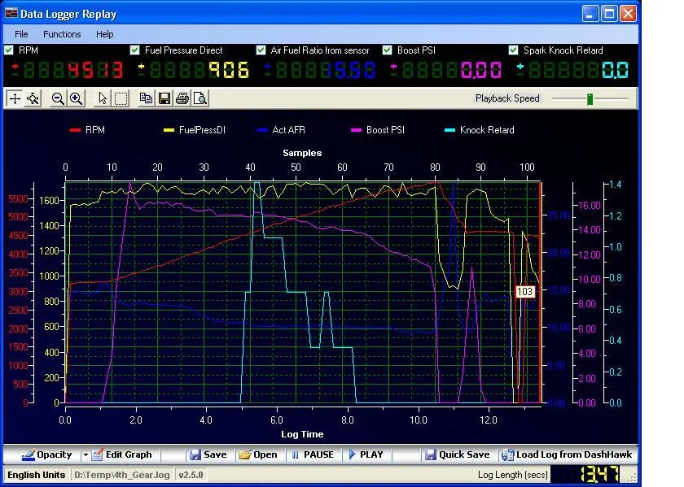Image resolution: width=684 pixels, height=487 pixels.
Task: Click Quick Save button
Action: click(x=458, y=454)
